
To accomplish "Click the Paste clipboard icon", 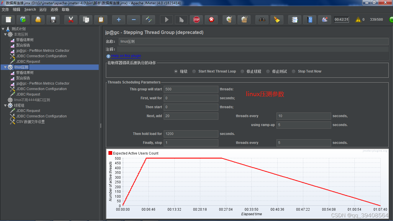I will pyautogui.click(x=101, y=20).
